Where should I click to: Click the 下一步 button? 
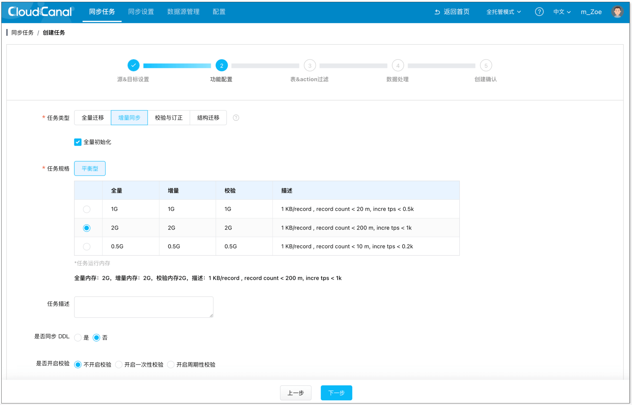tap(336, 393)
